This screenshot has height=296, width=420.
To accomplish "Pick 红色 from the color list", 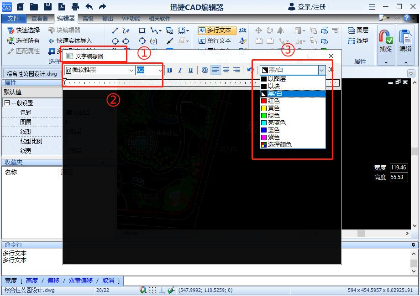I will coord(293,101).
